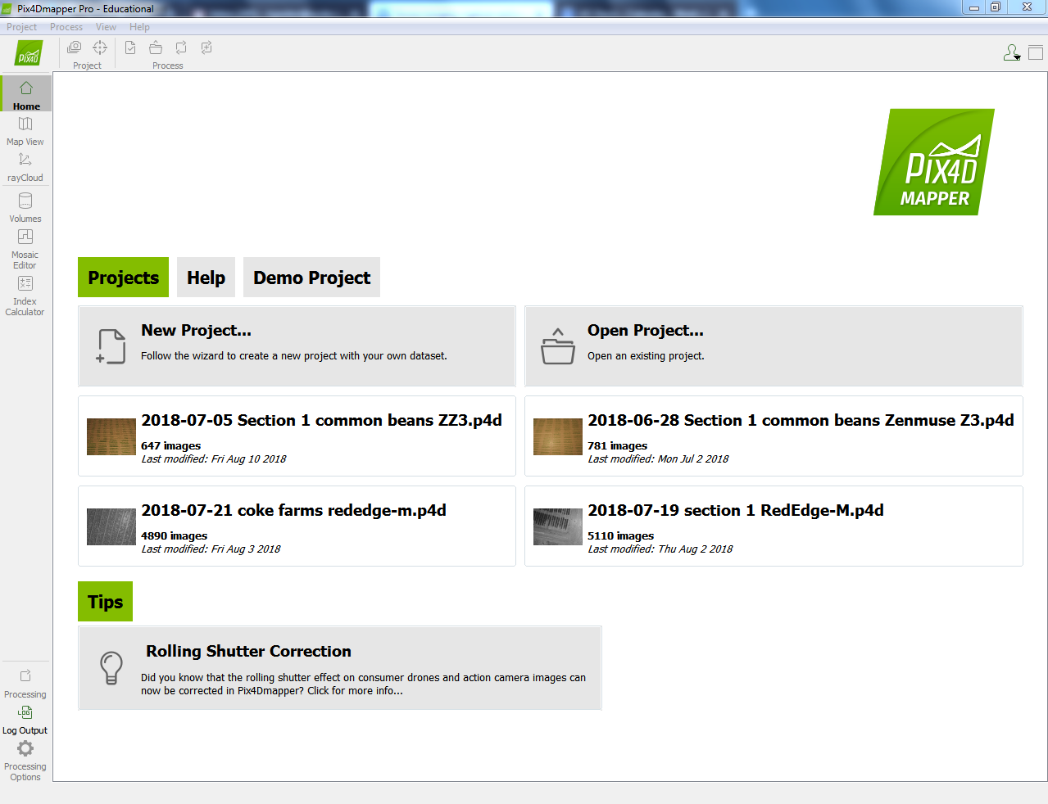
Task: Open 2018-07-19 section 1 RedEdge-M project
Action: pos(774,526)
